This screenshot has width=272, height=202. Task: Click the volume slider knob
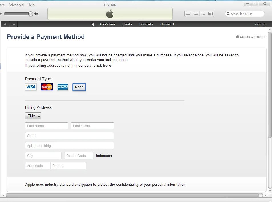click(x=31, y=14)
